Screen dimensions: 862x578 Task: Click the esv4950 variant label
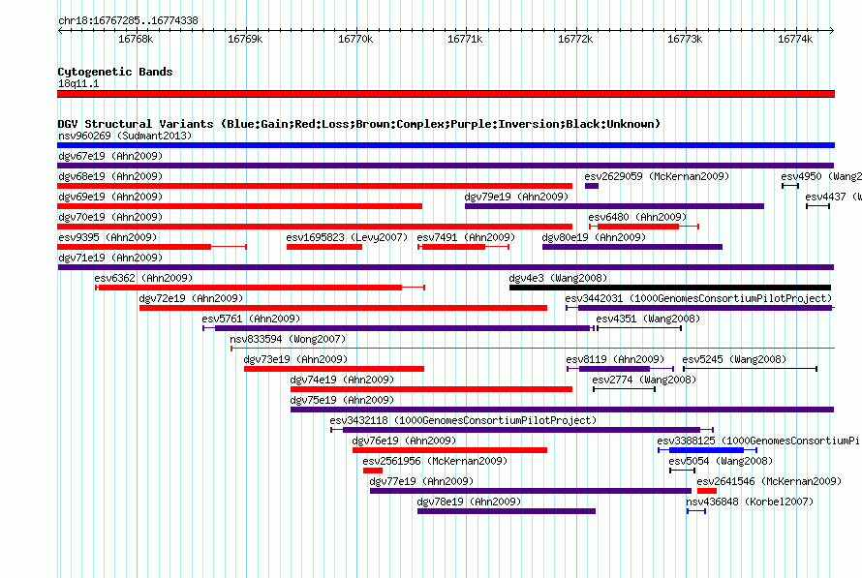click(x=821, y=176)
